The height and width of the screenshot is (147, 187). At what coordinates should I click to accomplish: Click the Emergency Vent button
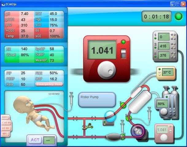[x=49, y=84]
